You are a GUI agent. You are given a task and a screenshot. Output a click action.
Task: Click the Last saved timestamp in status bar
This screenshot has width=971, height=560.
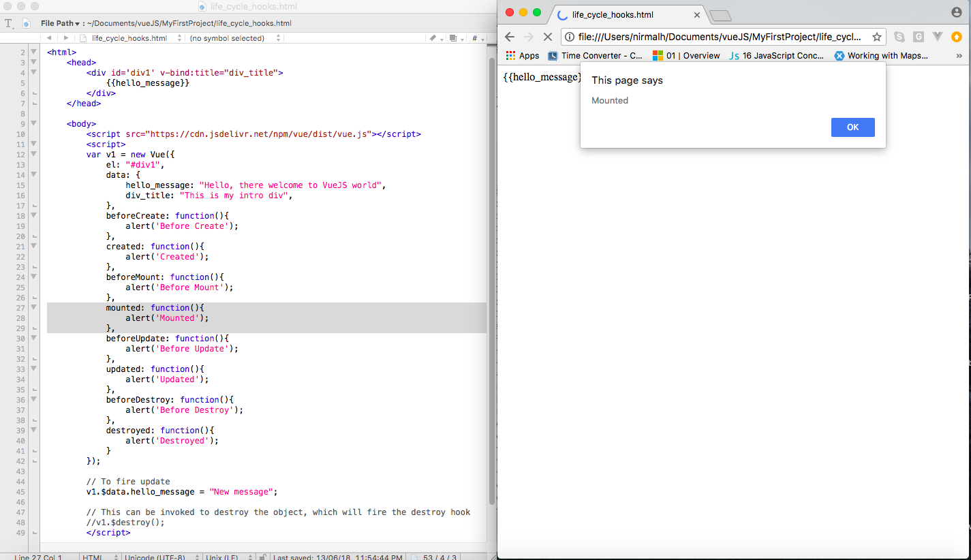coord(339,557)
